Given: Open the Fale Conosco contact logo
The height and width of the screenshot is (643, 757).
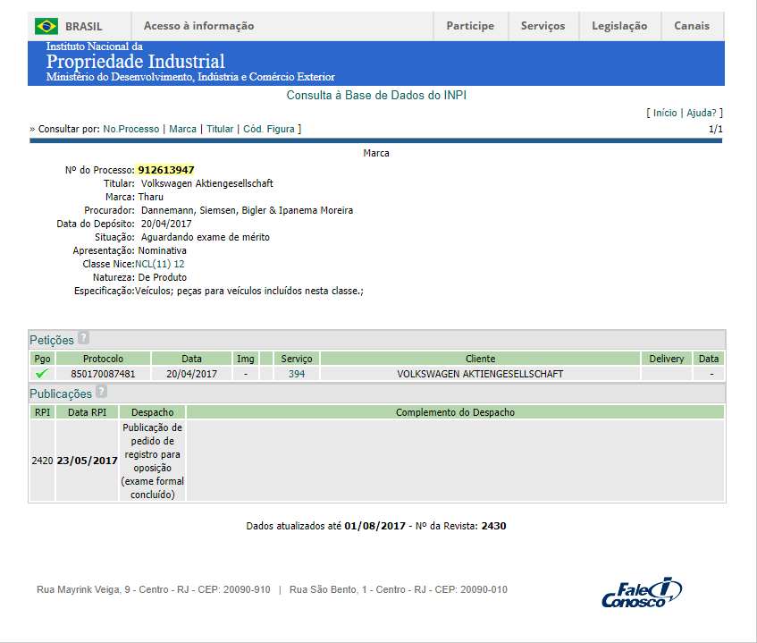Looking at the screenshot, I should (642, 592).
